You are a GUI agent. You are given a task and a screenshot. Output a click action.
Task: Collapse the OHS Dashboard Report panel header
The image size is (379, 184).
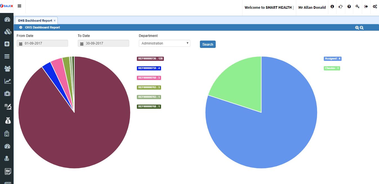pyautogui.click(x=21, y=27)
